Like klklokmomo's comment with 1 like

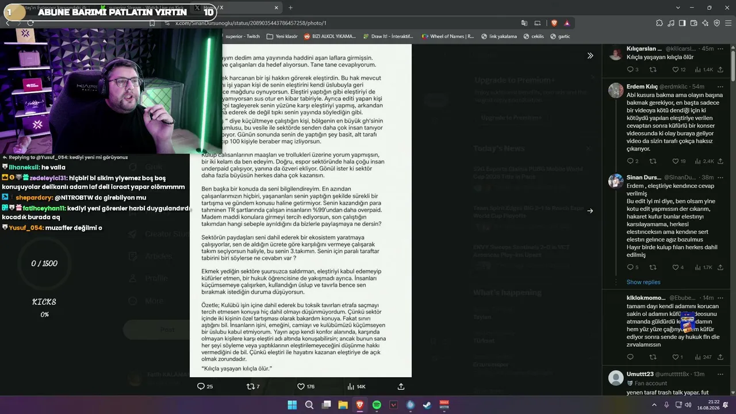click(x=677, y=357)
